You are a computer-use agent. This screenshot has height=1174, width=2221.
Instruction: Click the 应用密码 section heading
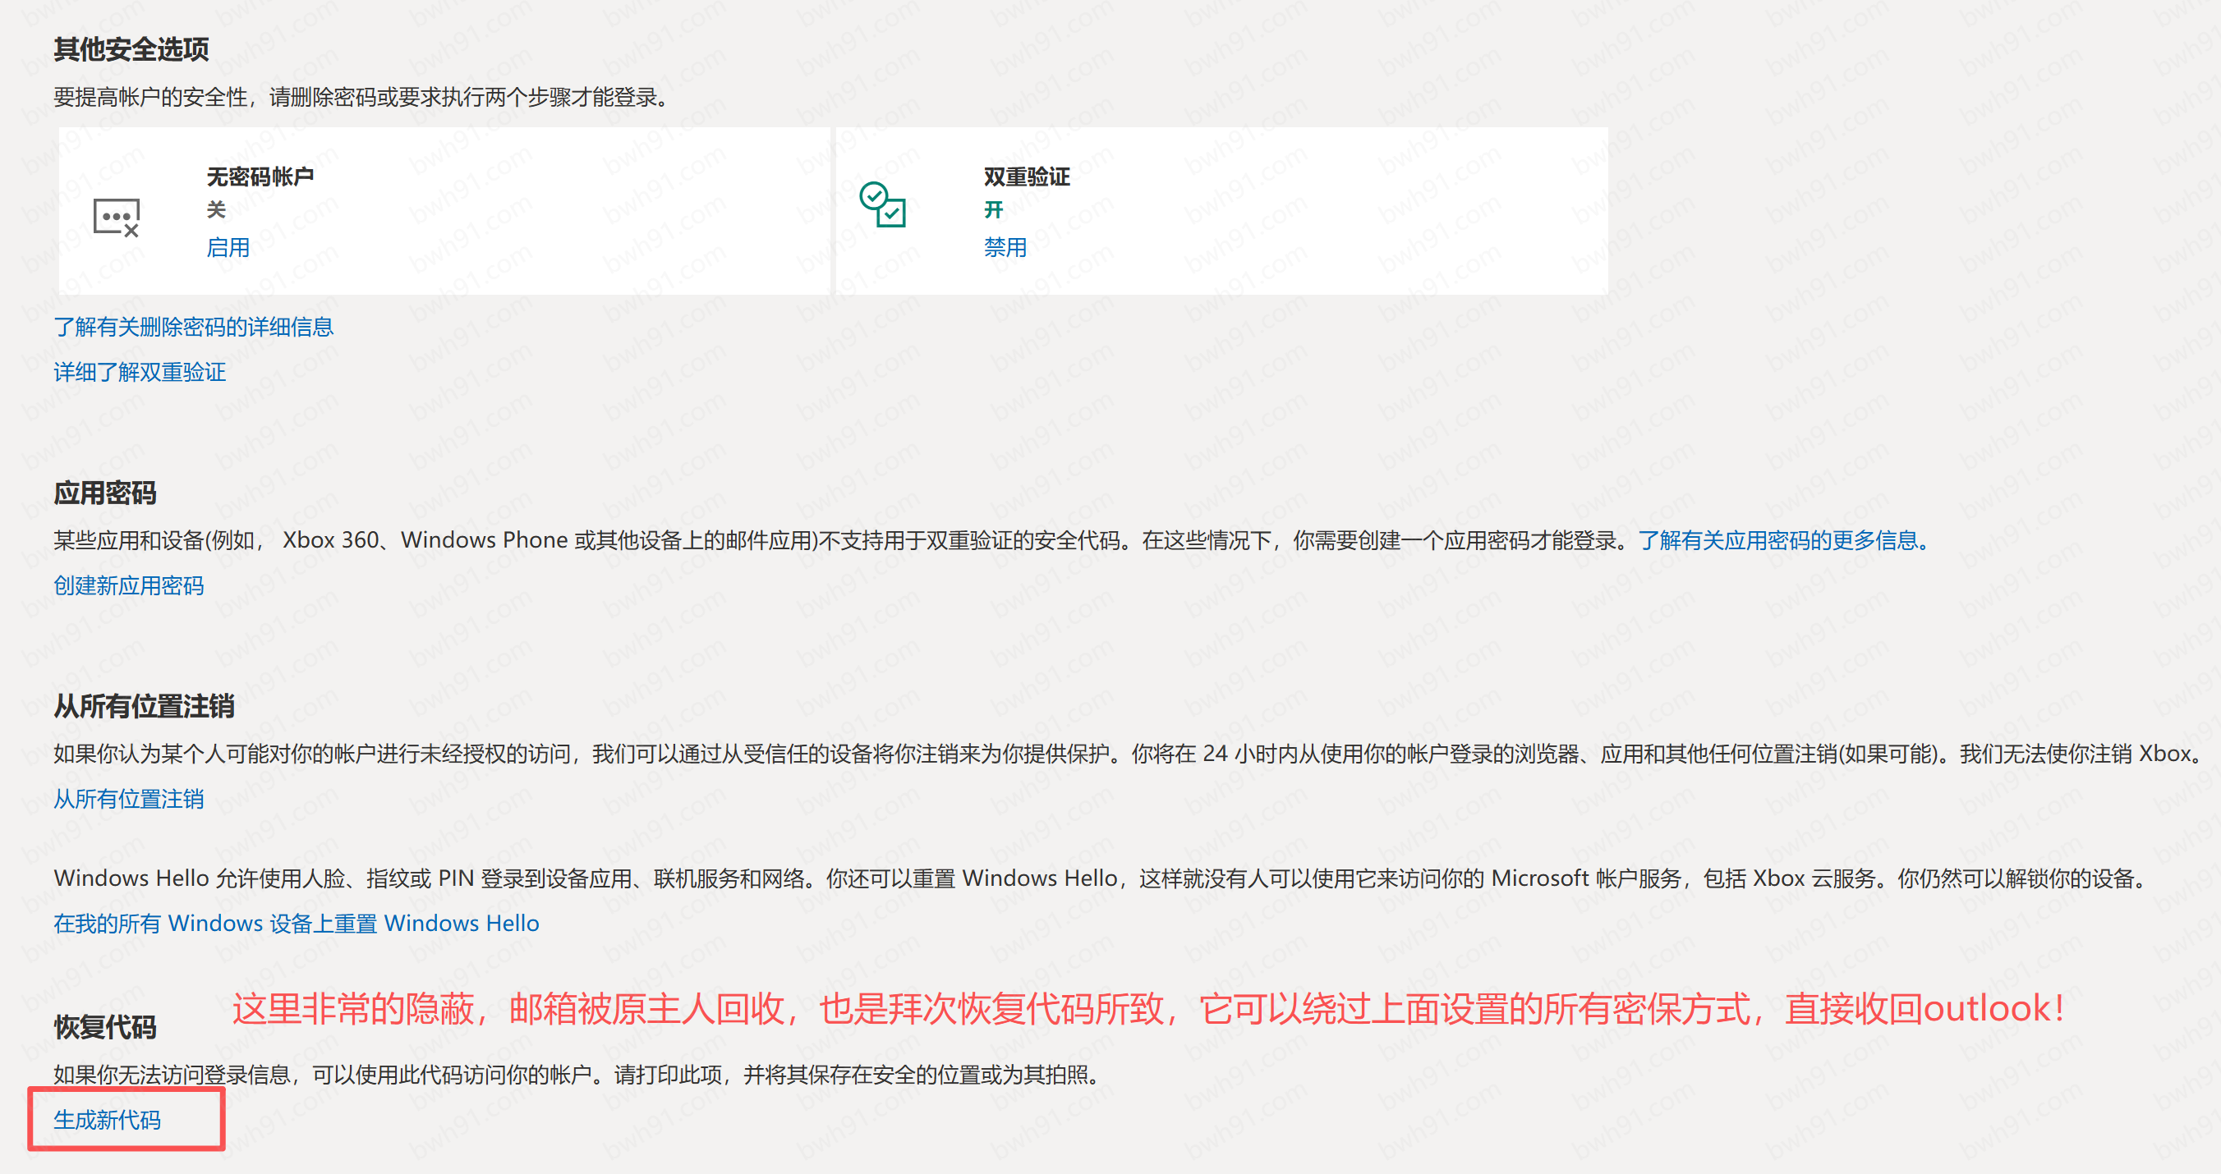[x=104, y=493]
